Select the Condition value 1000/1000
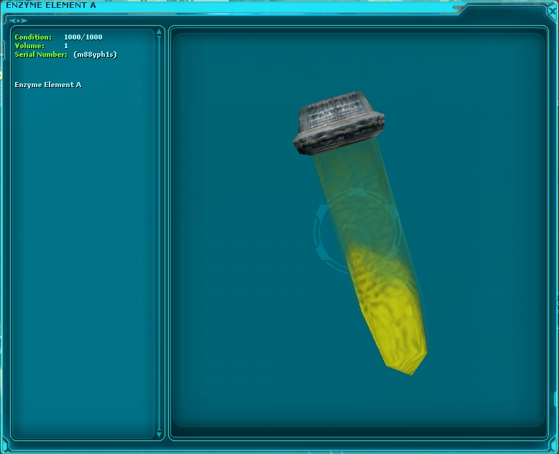This screenshot has height=454, width=559. 83,37
